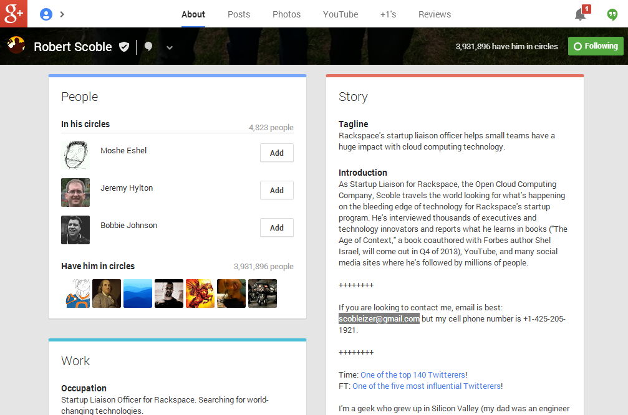This screenshot has height=415, width=628.
Task: Switch to the Photos tab
Action: pos(286,14)
